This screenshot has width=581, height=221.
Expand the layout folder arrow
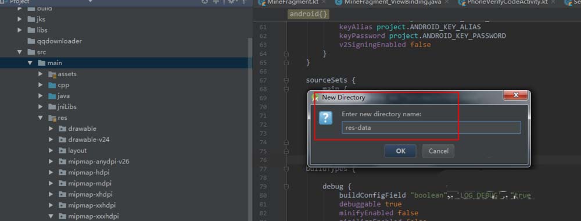point(51,151)
